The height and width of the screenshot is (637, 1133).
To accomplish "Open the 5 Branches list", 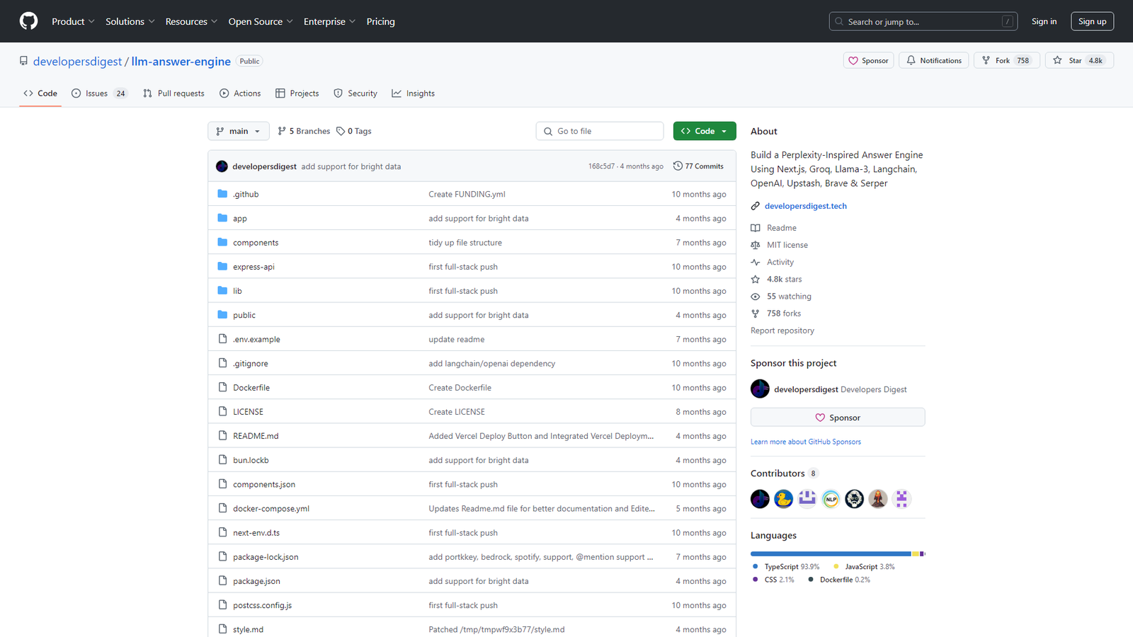I will [304, 131].
